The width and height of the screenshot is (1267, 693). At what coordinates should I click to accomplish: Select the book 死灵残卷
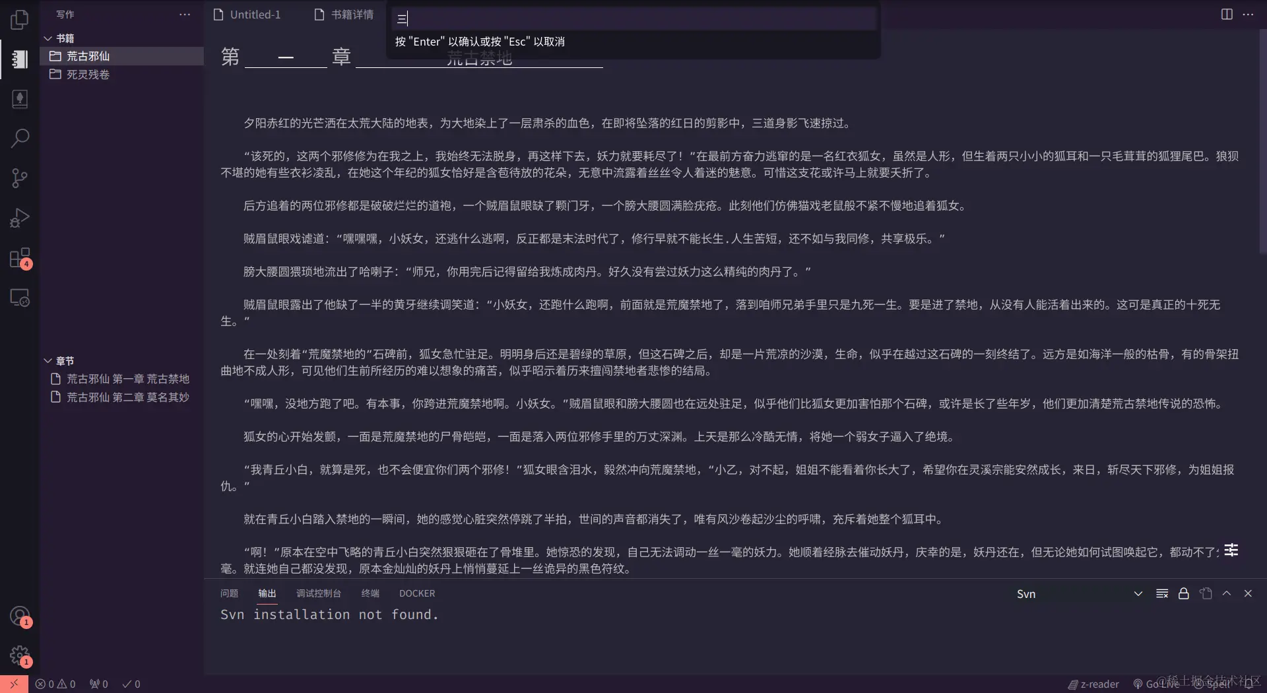pos(122,75)
